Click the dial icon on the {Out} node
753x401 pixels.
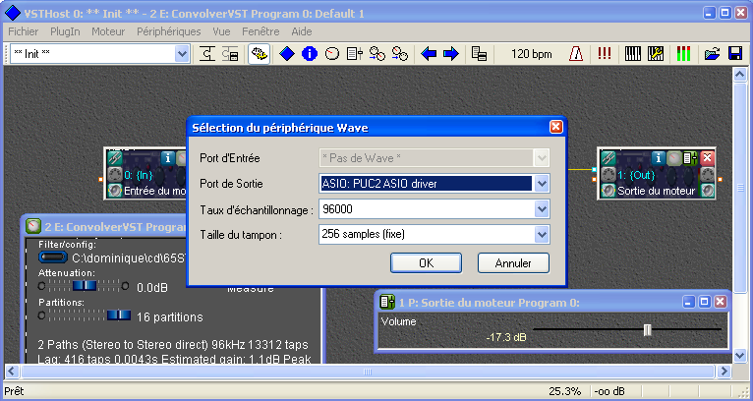(x=674, y=158)
